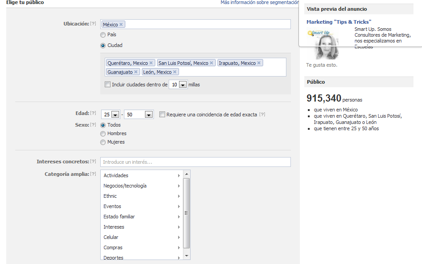Screen dimensions: 422x264
Task: Open help tooltip next to Ubicación
Action: pyautogui.click(x=93, y=24)
